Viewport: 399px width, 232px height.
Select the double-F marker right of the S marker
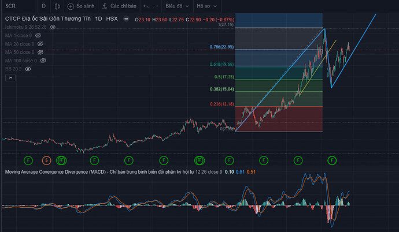[61, 160]
